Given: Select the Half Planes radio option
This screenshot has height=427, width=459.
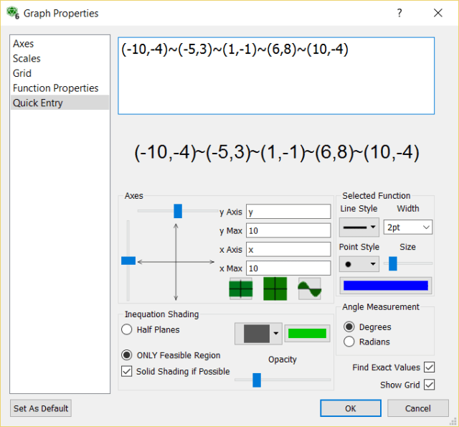Looking at the screenshot, I should [x=127, y=329].
